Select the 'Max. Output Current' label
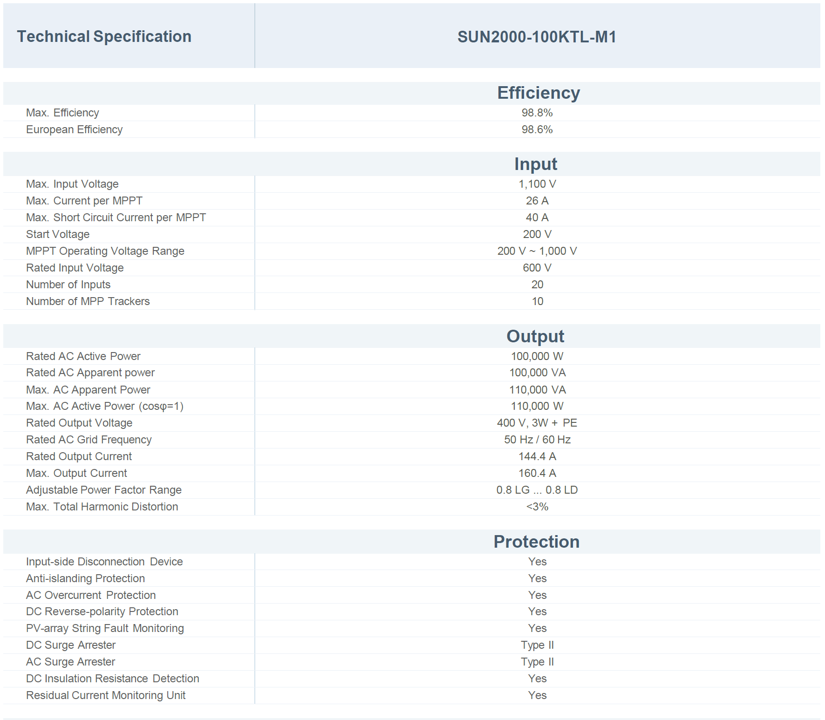The height and width of the screenshot is (720, 825). [76, 473]
